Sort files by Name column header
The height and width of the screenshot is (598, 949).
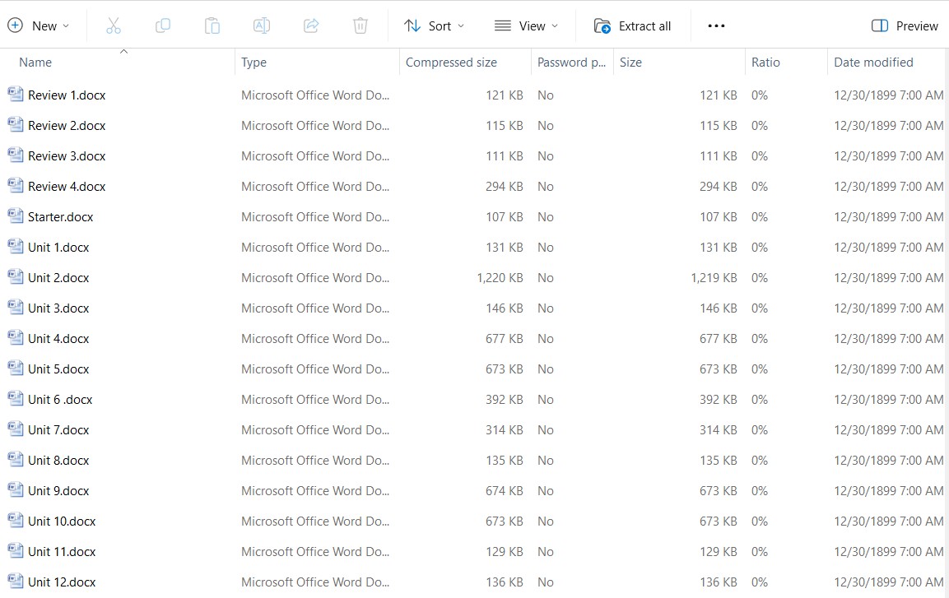(x=35, y=63)
